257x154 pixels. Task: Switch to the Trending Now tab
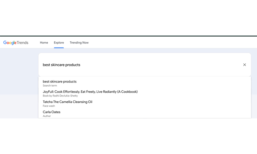(x=79, y=42)
